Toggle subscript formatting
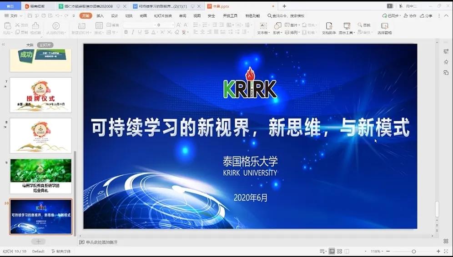453x257 pixels. tap(170, 32)
